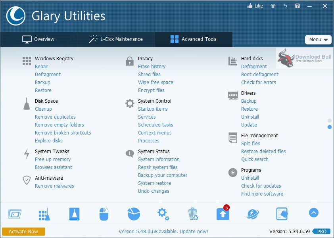Open Remove malwares link
334x238 pixels.
click(54, 186)
